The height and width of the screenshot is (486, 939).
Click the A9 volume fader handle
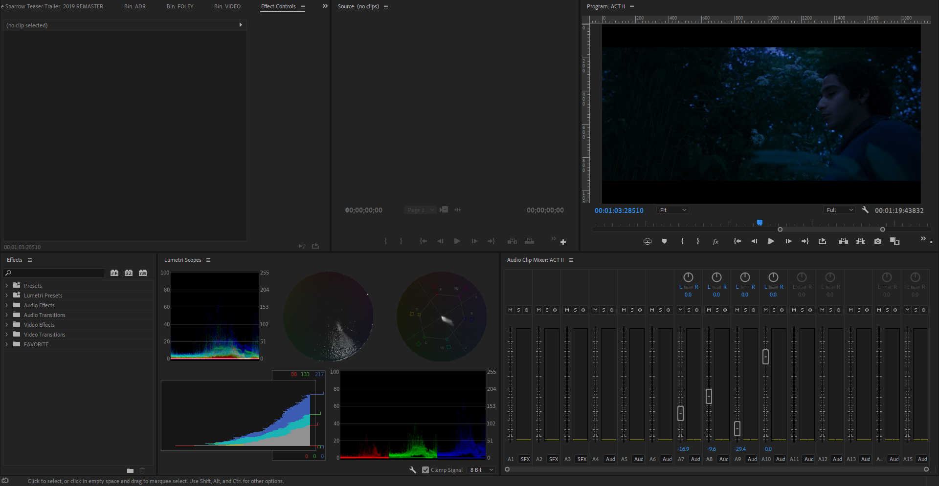click(x=737, y=428)
